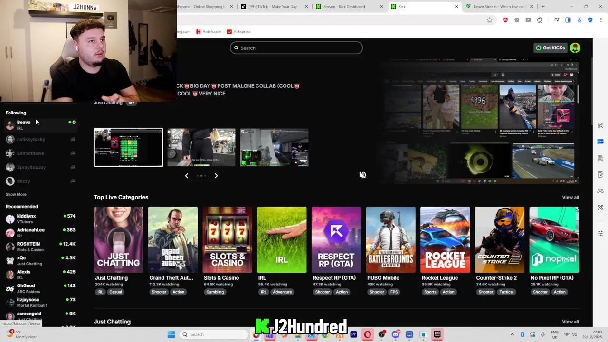Open the Hotels.com bookmark
The height and width of the screenshot is (342, 608).
click(208, 32)
